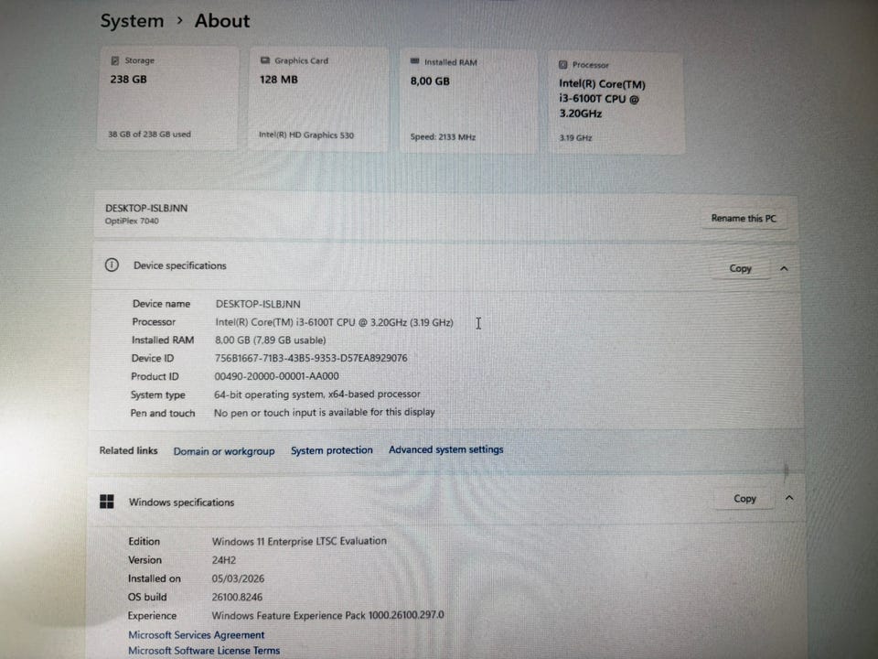Open the Microsoft Services Agreement link
The width and height of the screenshot is (878, 659).
(x=197, y=635)
